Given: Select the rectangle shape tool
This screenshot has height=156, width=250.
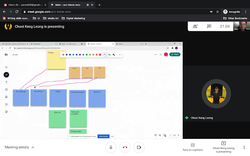Looking at the screenshot, I should coord(6,89).
